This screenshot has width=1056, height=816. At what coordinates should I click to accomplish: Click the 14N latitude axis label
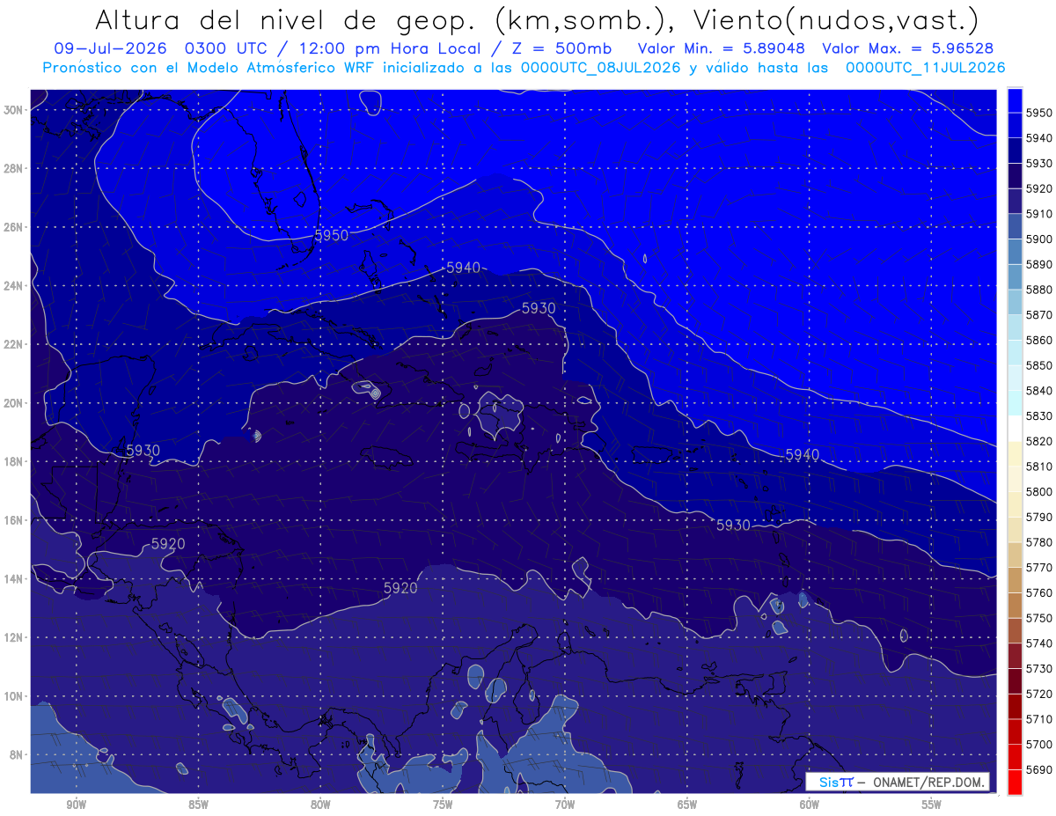point(13,579)
